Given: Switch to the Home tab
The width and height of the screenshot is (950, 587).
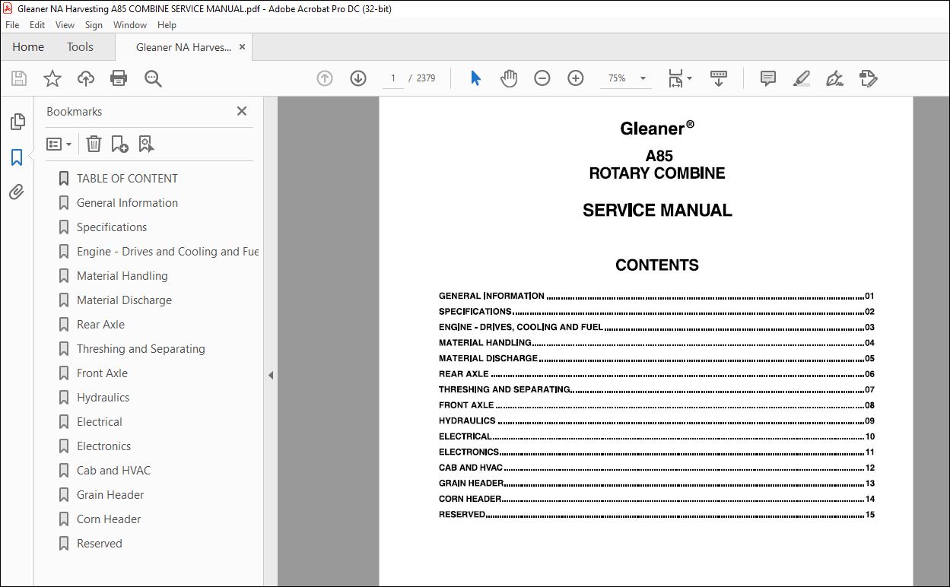Looking at the screenshot, I should (x=28, y=47).
